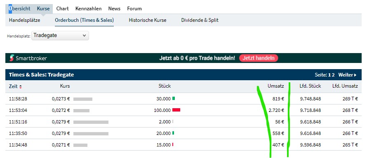
Task: Click volume 20.000
Action: (163, 133)
